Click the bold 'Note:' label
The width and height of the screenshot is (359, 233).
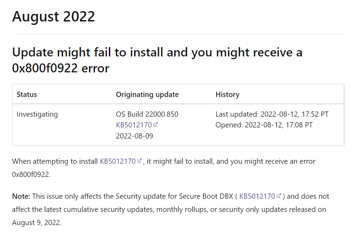point(21,196)
